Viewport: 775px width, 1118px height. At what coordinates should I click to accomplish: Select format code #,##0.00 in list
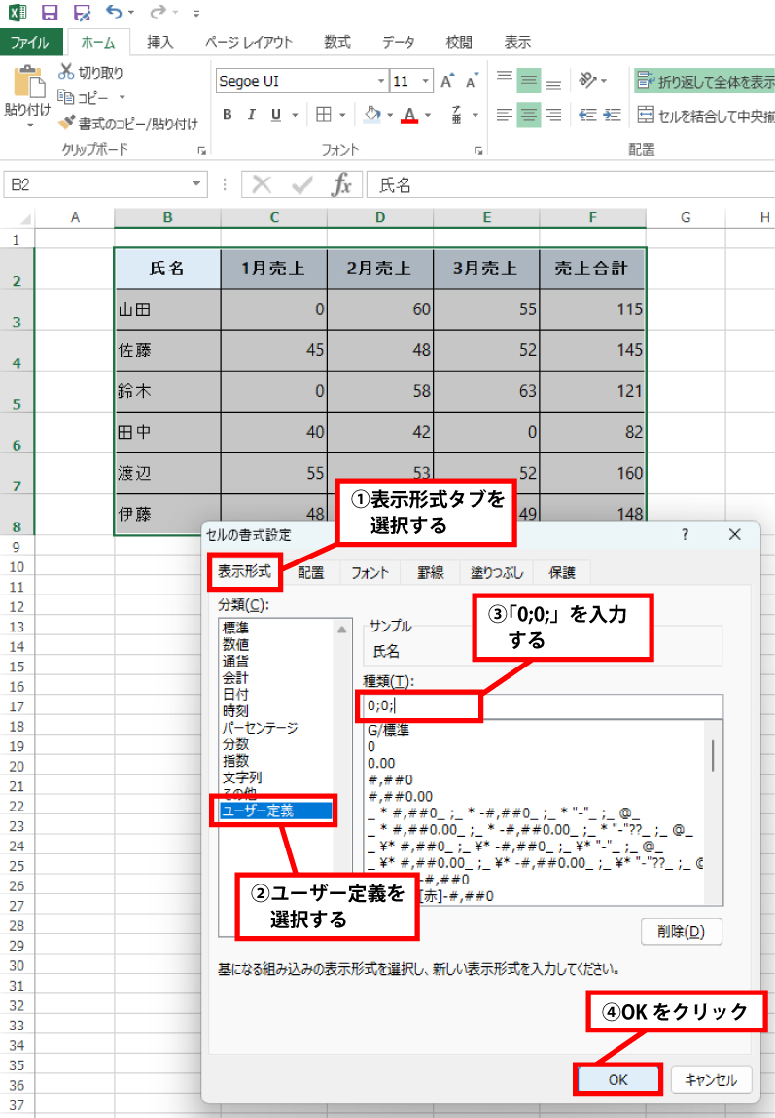point(400,797)
